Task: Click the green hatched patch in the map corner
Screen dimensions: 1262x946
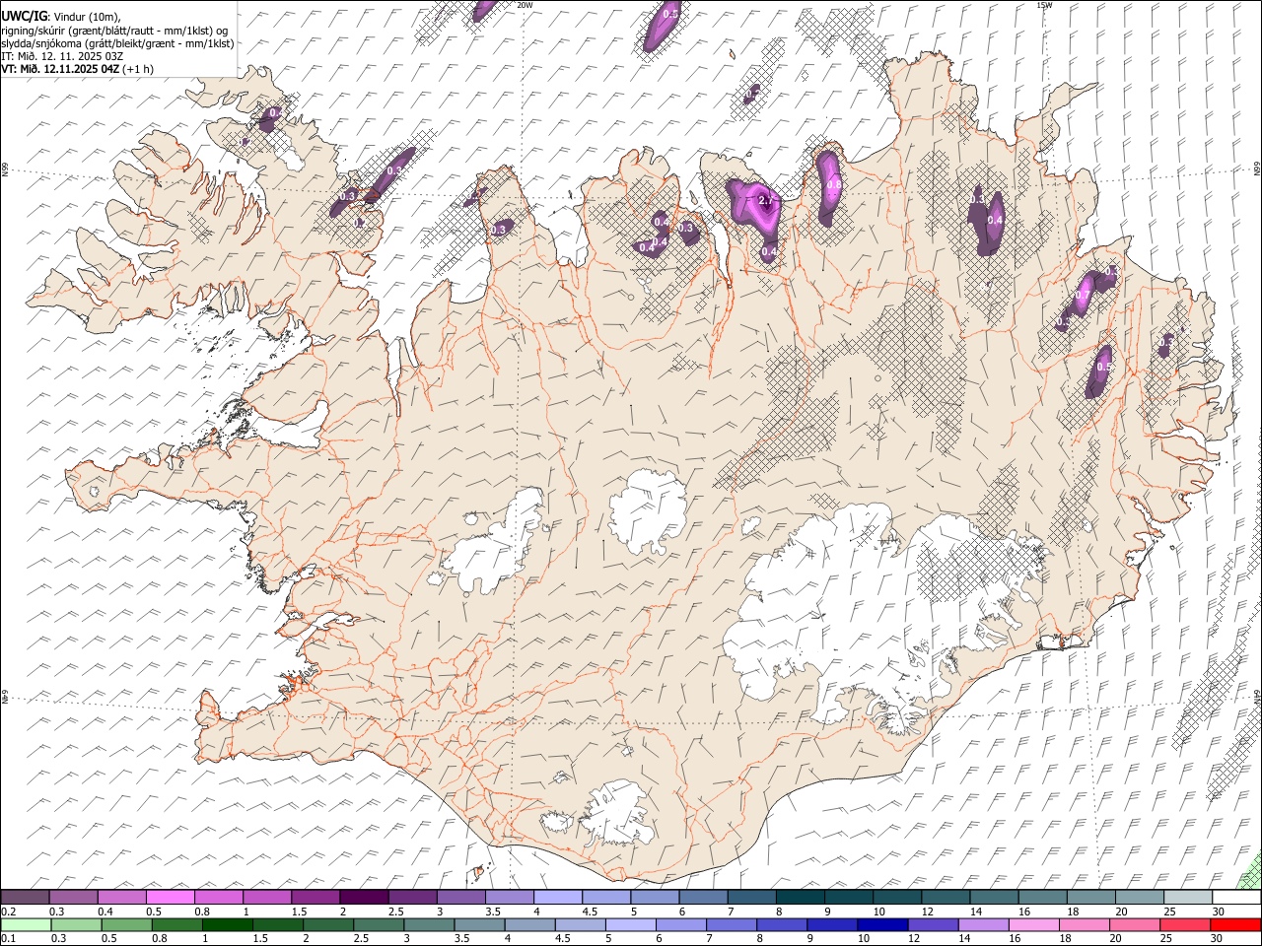Action: coord(1250,872)
